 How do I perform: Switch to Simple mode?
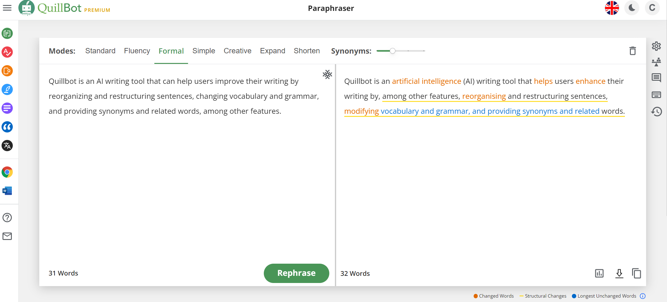[204, 51]
